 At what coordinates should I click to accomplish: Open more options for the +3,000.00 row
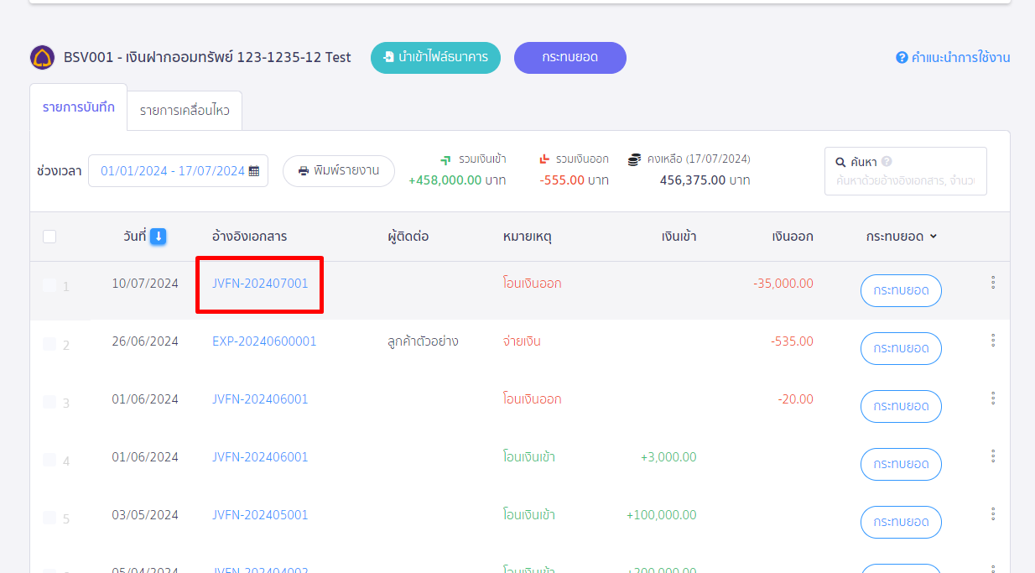[993, 456]
